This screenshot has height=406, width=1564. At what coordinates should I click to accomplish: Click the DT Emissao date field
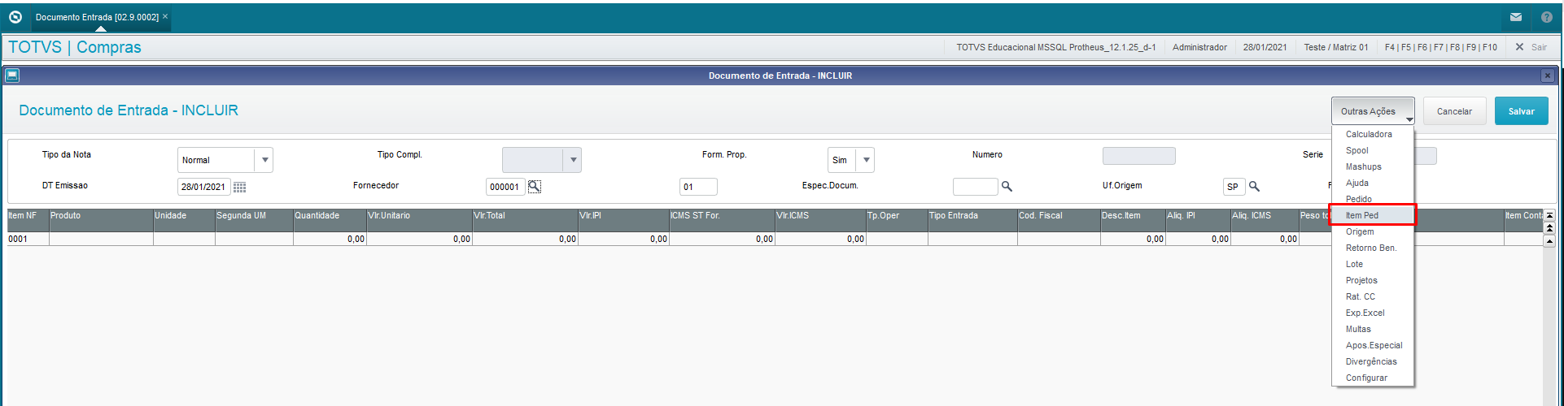tap(204, 187)
